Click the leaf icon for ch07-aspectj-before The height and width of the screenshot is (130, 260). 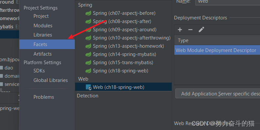88,13
